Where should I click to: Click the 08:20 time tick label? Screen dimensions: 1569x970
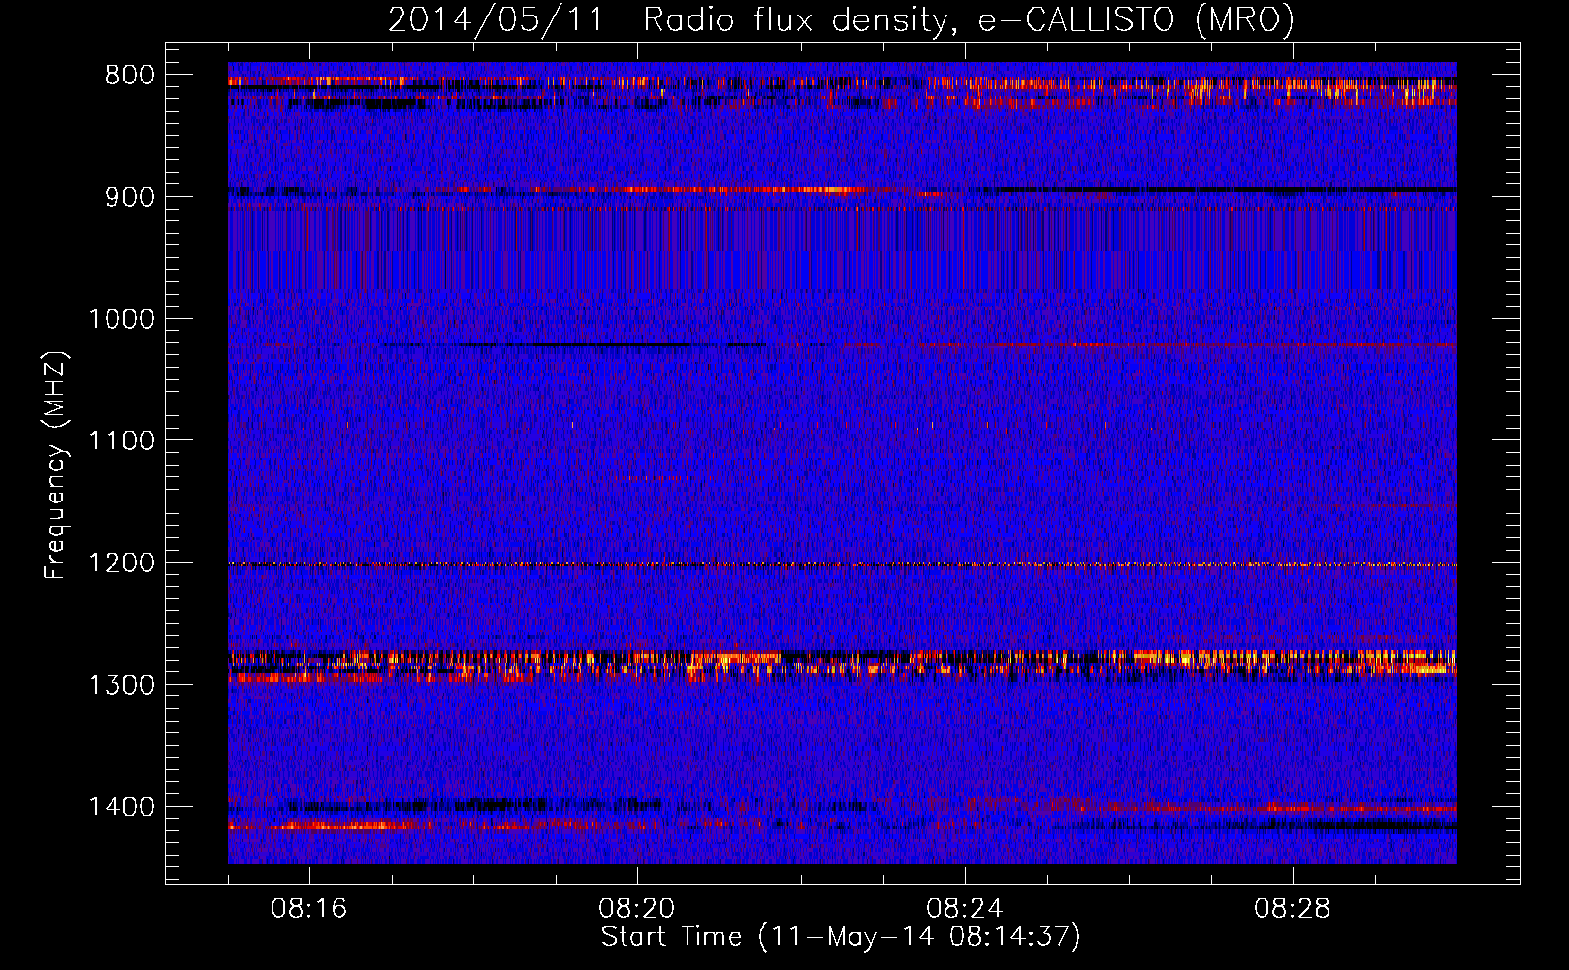(x=637, y=909)
